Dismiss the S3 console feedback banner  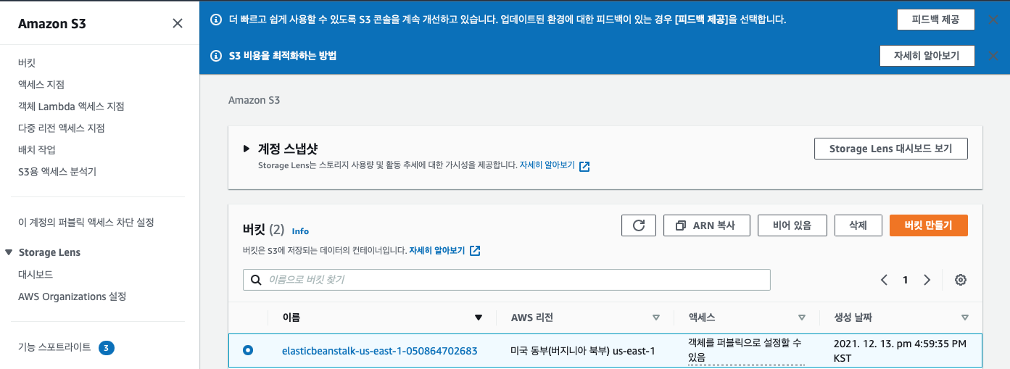tap(993, 20)
